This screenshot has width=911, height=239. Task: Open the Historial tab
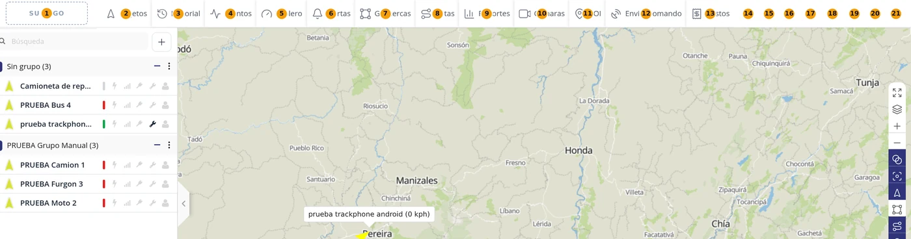(178, 14)
